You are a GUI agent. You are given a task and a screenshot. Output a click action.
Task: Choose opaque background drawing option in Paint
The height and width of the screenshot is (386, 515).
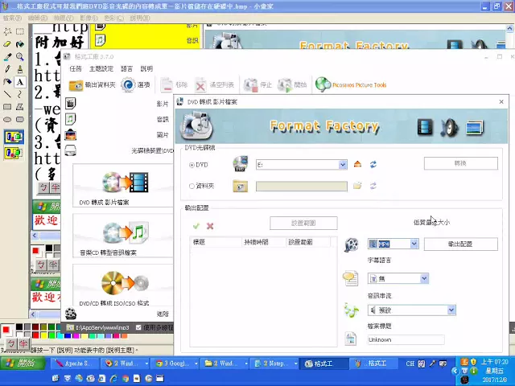[x=14, y=137]
